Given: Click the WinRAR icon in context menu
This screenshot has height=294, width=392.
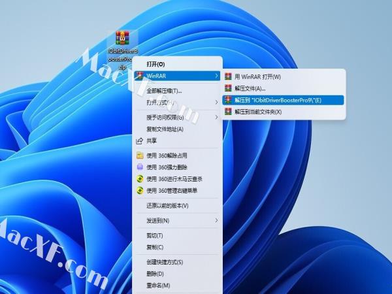Looking at the screenshot, I should 140,76.
